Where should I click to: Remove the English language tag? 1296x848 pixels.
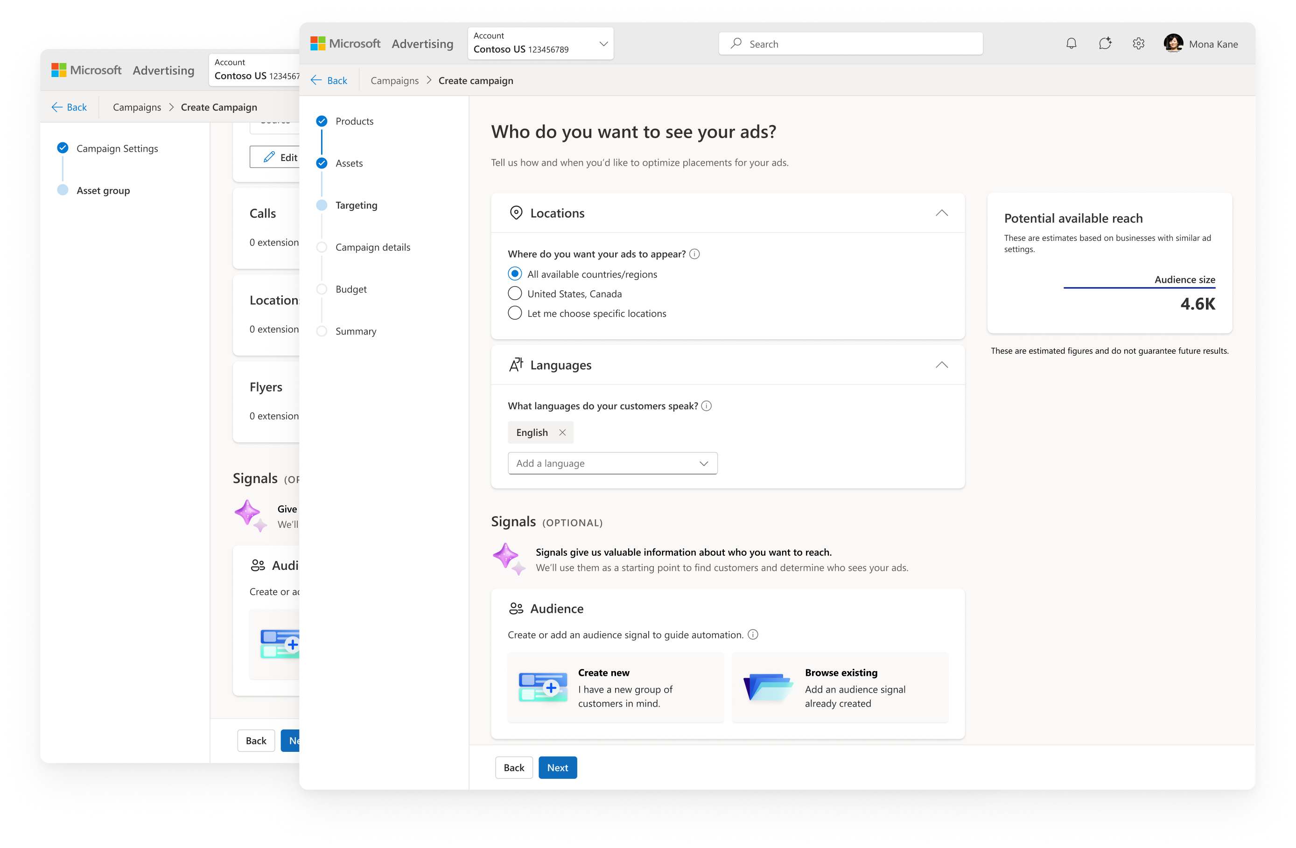tap(562, 433)
